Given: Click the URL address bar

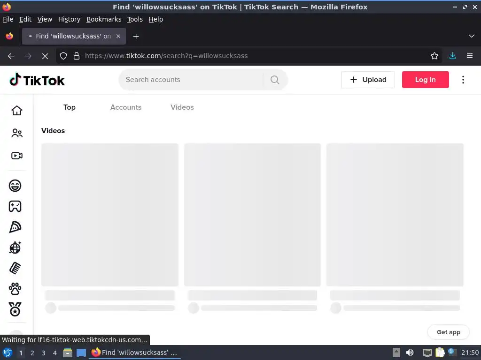Looking at the screenshot, I should click(x=248, y=56).
